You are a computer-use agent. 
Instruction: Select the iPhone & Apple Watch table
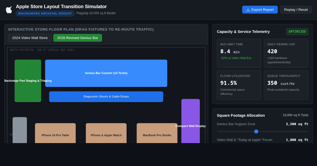[x=106, y=133]
